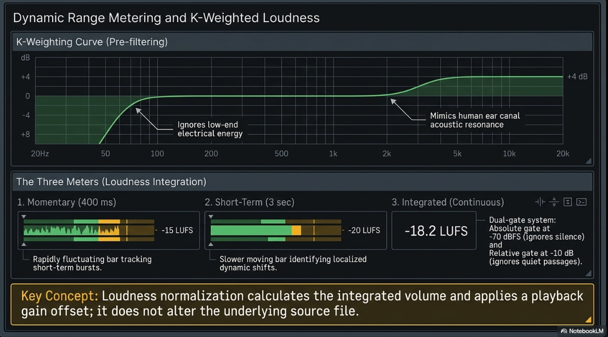608x337 pixels.
Task: Click the +4 dB label right of curve
Action: tap(577, 77)
